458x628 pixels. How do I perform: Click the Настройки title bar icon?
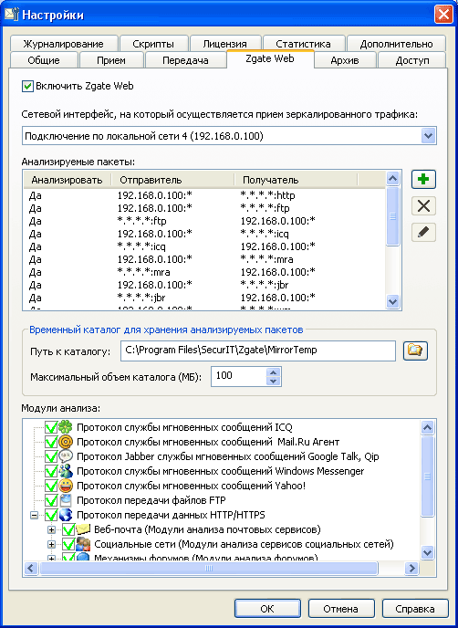[x=11, y=15]
